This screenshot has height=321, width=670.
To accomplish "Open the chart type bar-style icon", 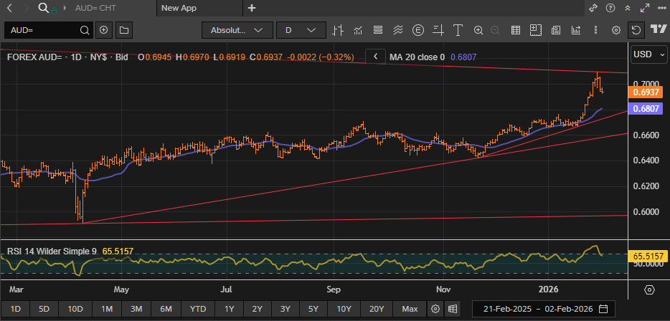I will [338, 30].
